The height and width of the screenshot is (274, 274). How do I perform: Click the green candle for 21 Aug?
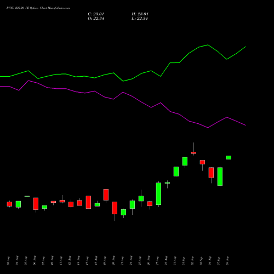click(x=123, y=212)
